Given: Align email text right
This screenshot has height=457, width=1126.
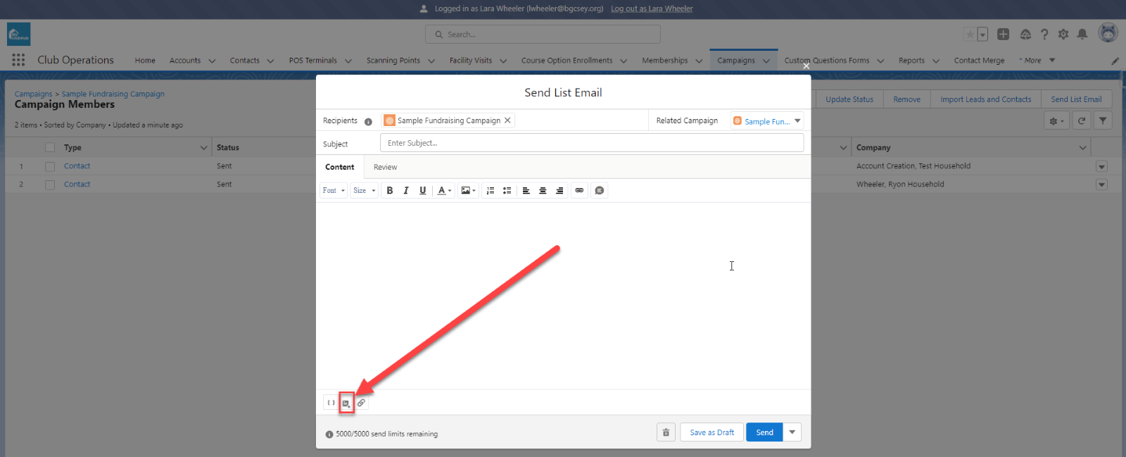Looking at the screenshot, I should pos(559,191).
